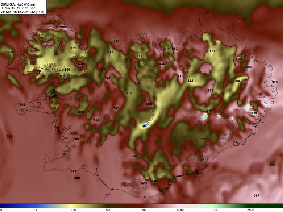
Task: Click the 218 map value
Action: click(x=110, y=52)
